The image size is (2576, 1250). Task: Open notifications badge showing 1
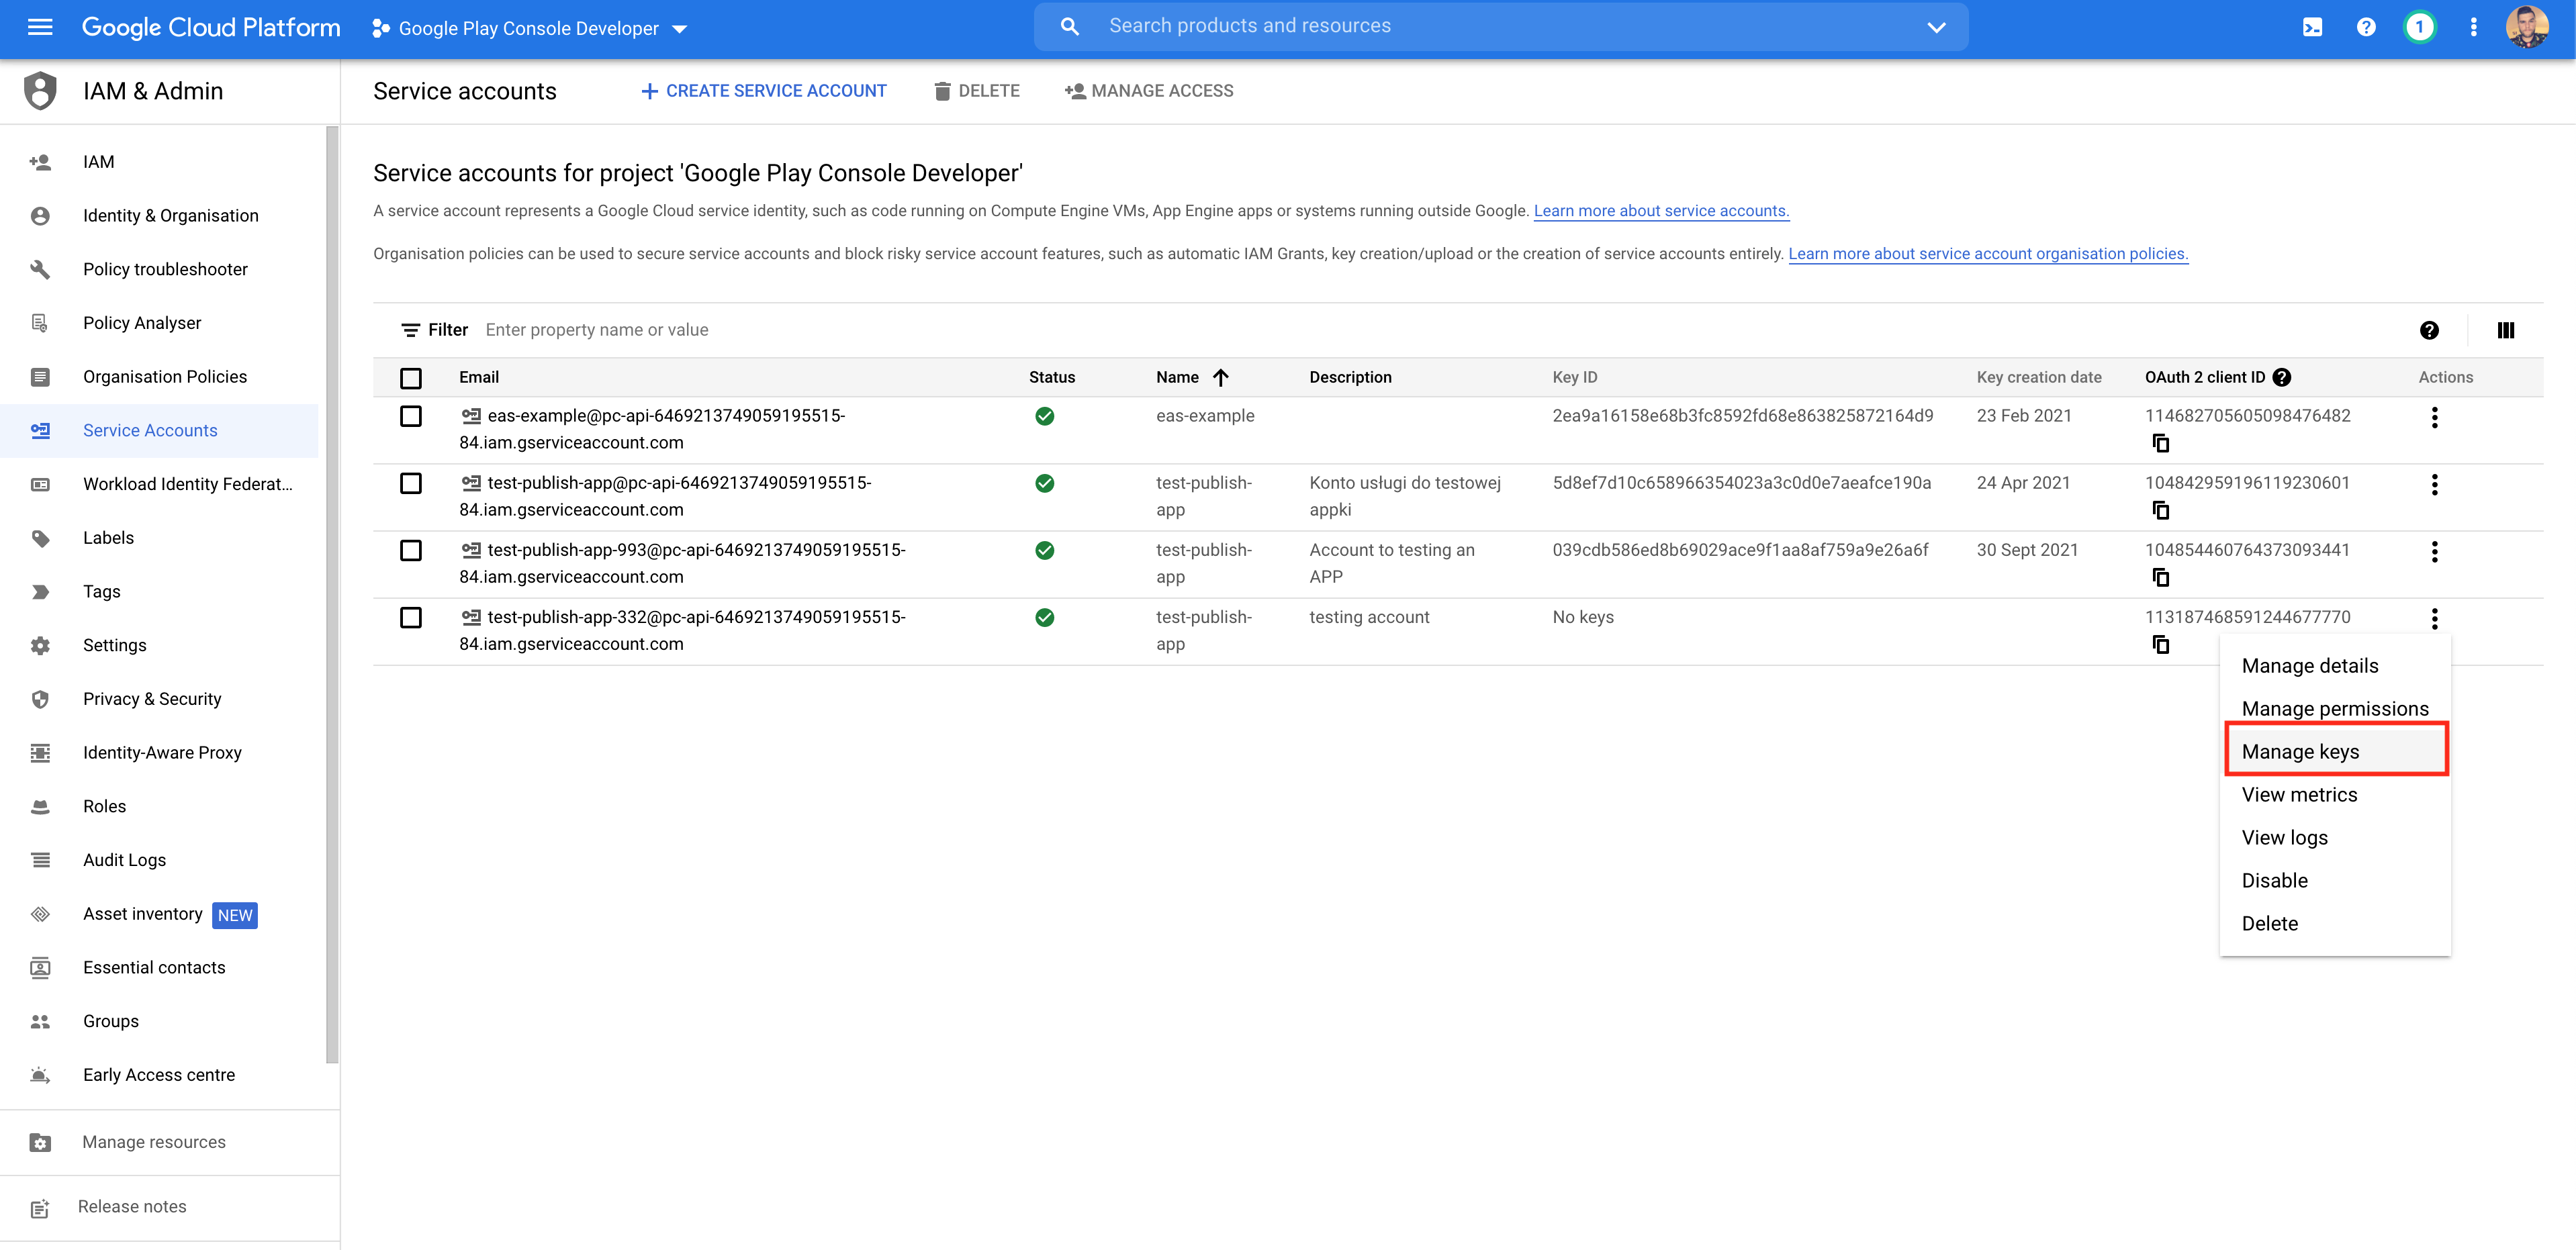2419,27
